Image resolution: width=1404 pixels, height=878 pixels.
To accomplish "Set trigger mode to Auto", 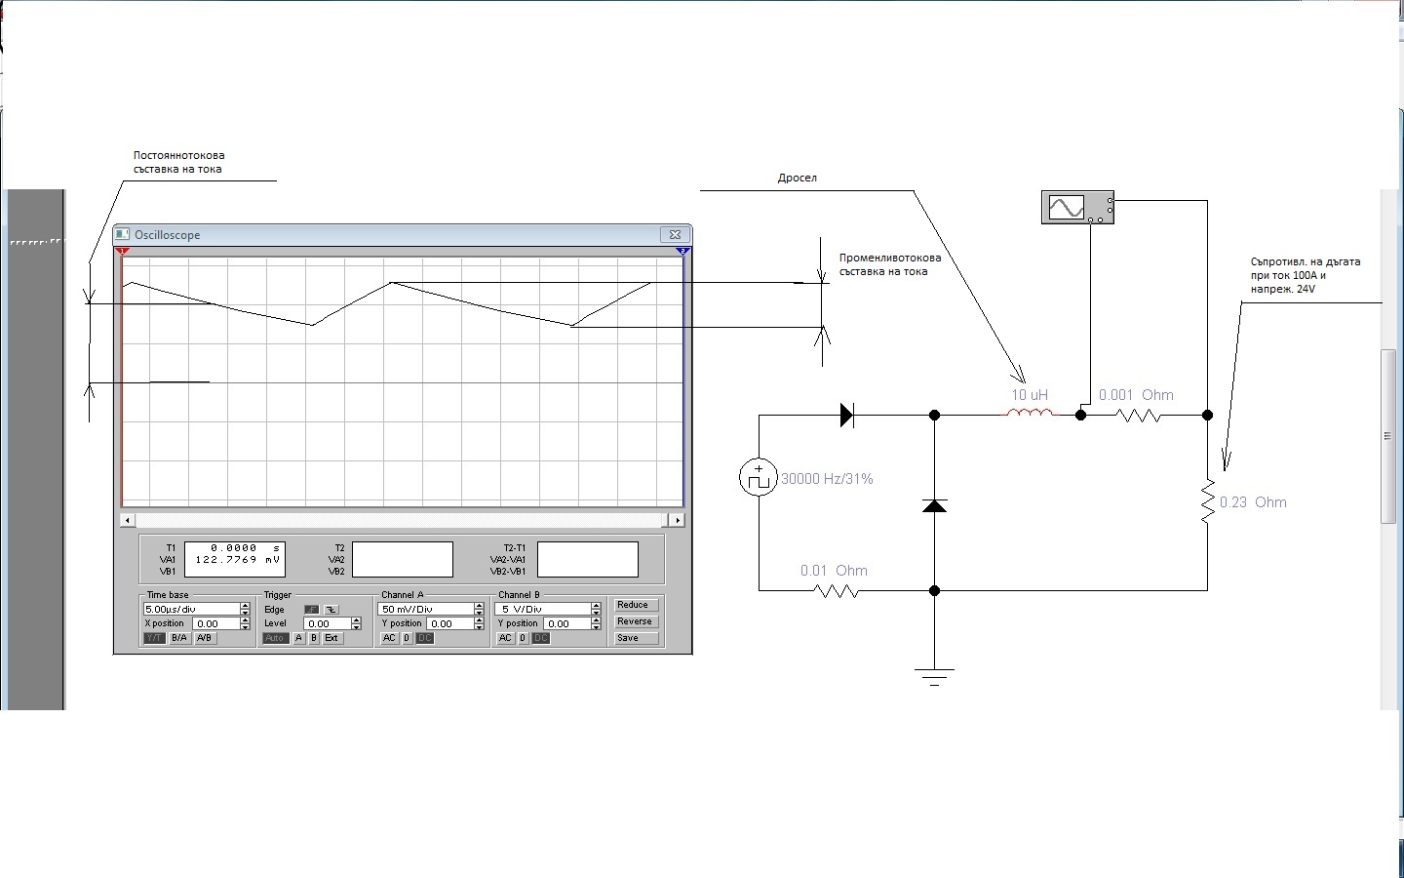I will pyautogui.click(x=275, y=638).
